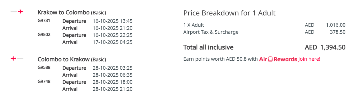Click the 'Total all inclusive' label
The width and height of the screenshot is (364, 107).
tap(208, 47)
